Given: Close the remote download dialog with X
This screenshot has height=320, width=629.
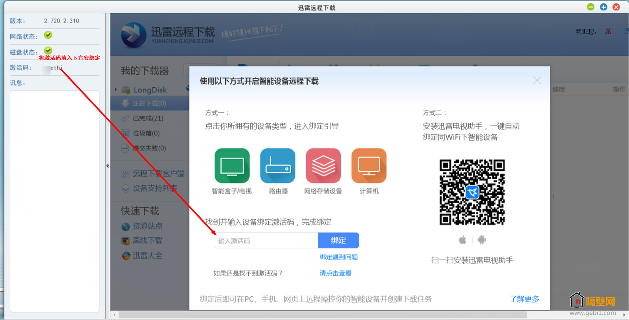Looking at the screenshot, I should coord(537,81).
